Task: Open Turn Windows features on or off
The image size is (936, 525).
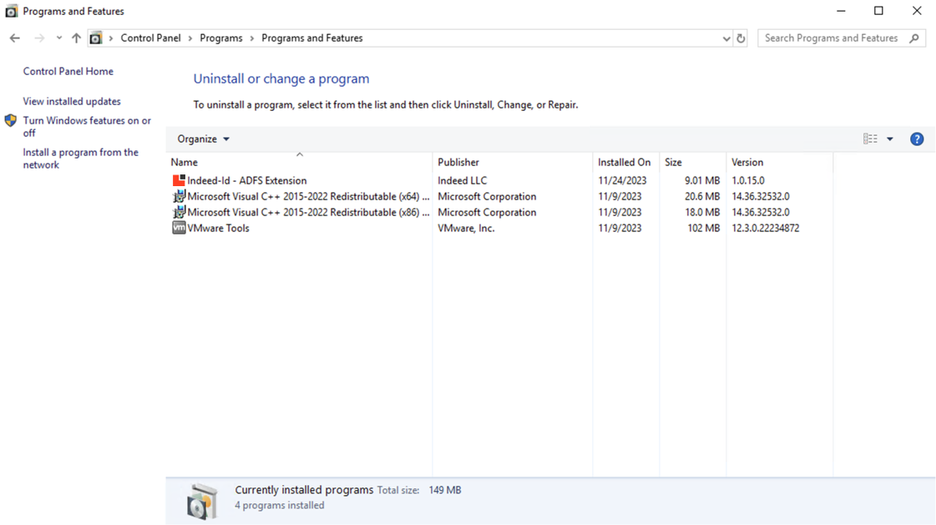Action: coord(87,127)
